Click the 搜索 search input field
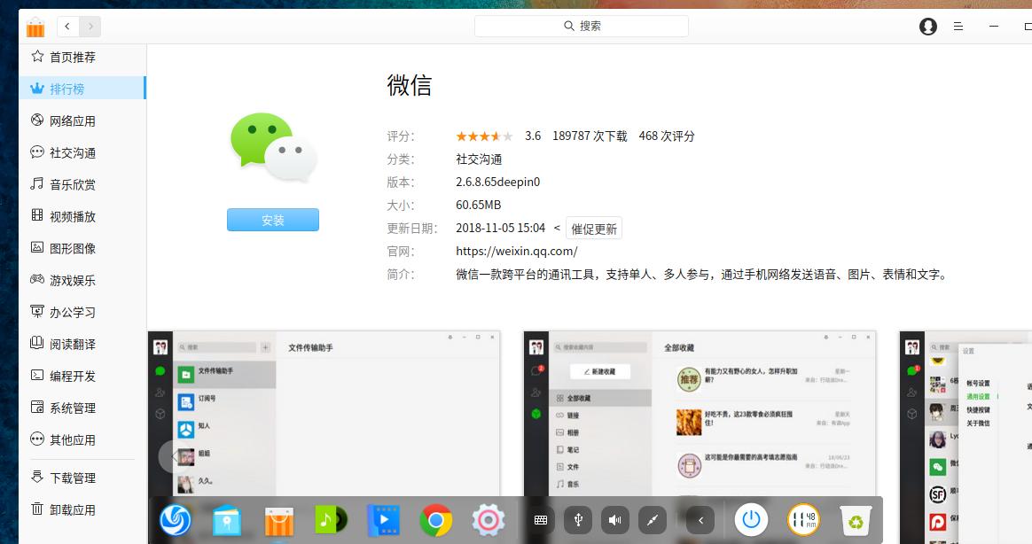 tap(581, 26)
